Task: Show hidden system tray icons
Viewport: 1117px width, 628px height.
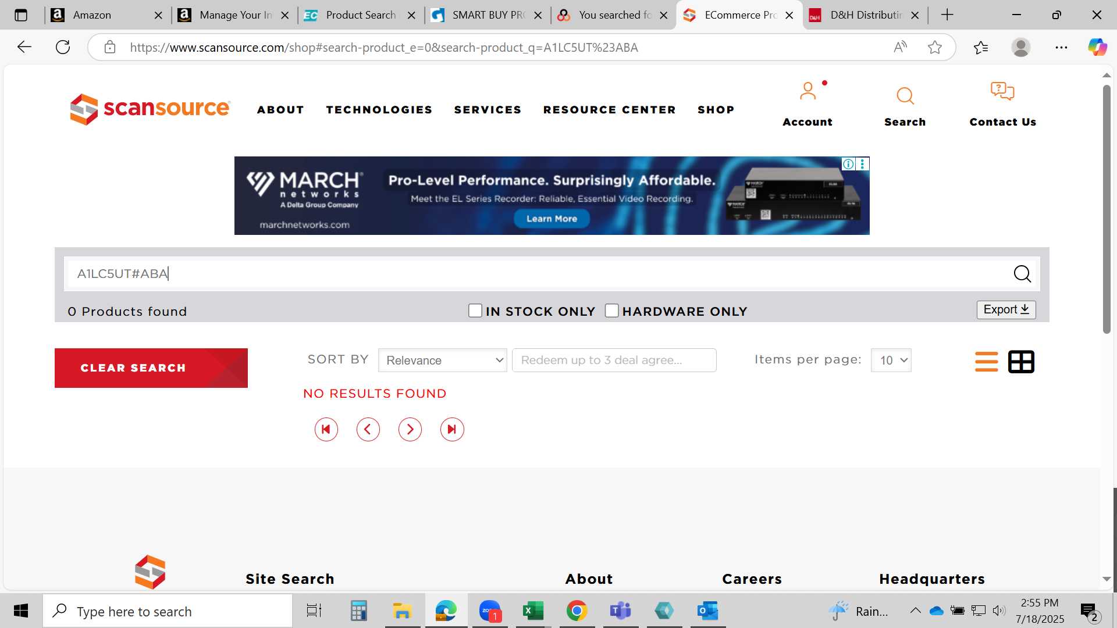Action: (915, 611)
